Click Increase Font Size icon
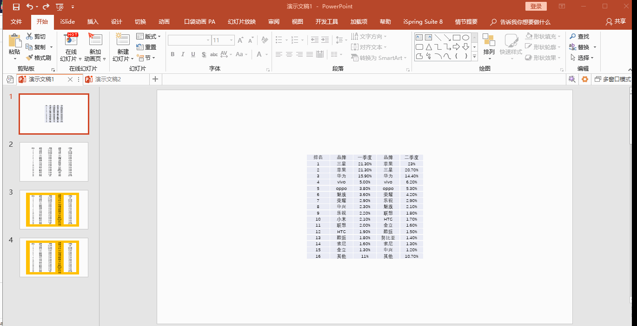Viewport: 637px width, 326px height. click(x=240, y=40)
